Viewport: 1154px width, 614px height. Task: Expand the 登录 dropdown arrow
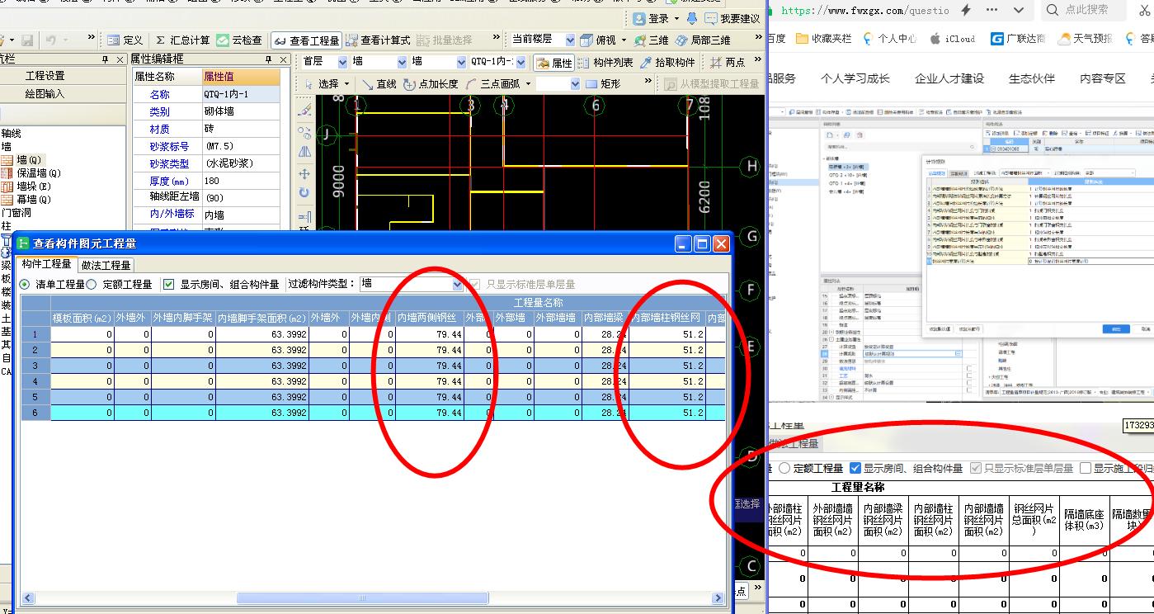pyautogui.click(x=676, y=18)
